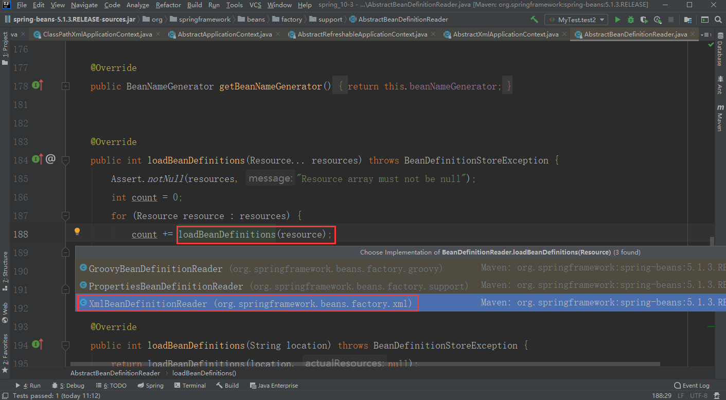
Task: Click the IntelliJ logo in the title bar
Action: pos(7,5)
